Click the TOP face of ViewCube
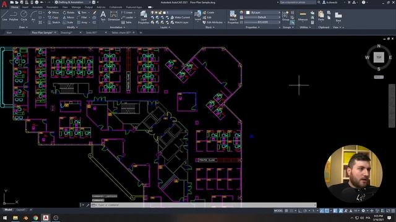The image size is (396, 222). pos(379,57)
